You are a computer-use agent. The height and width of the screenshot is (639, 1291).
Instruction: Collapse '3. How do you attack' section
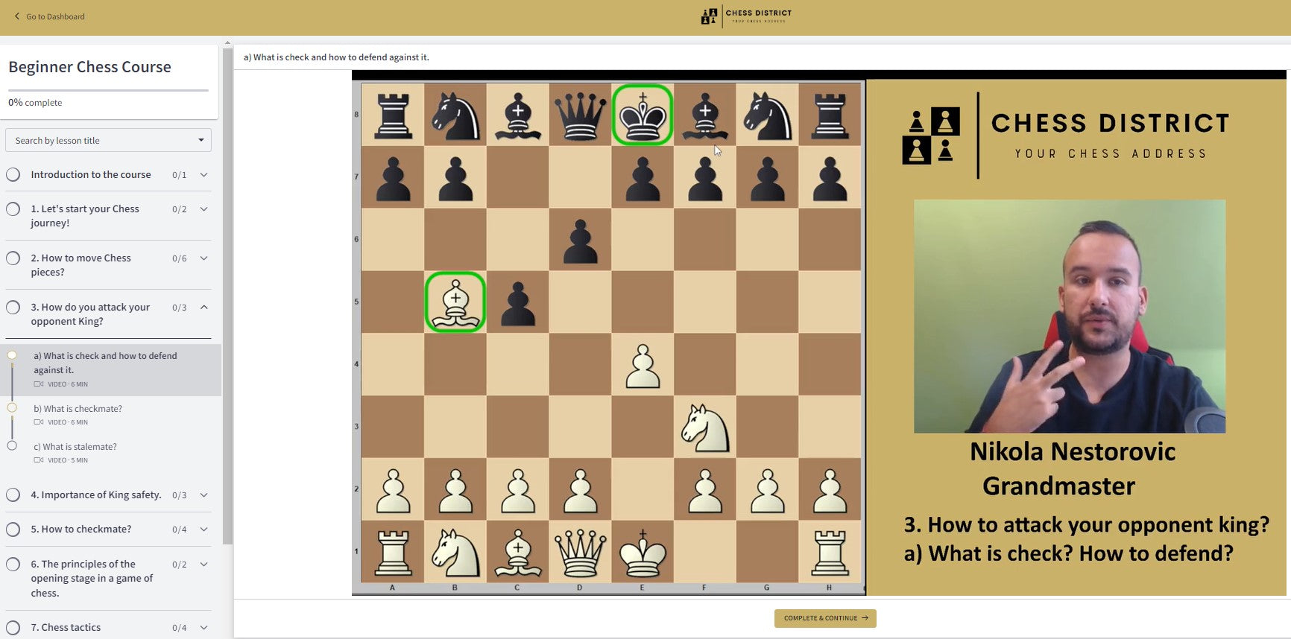click(x=203, y=308)
